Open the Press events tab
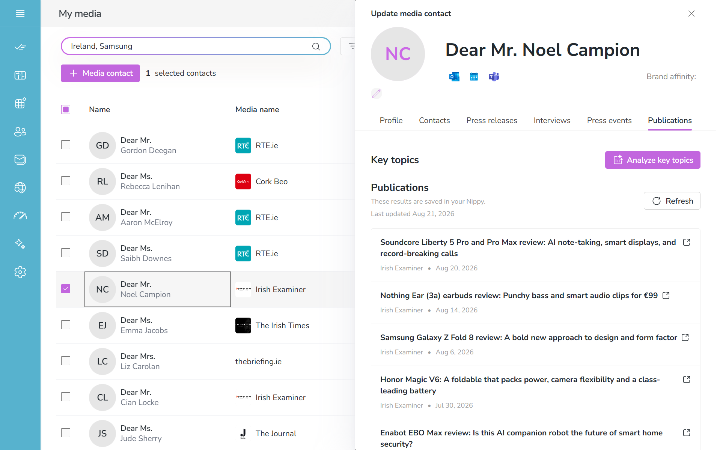This screenshot has width=717, height=450. click(x=609, y=120)
